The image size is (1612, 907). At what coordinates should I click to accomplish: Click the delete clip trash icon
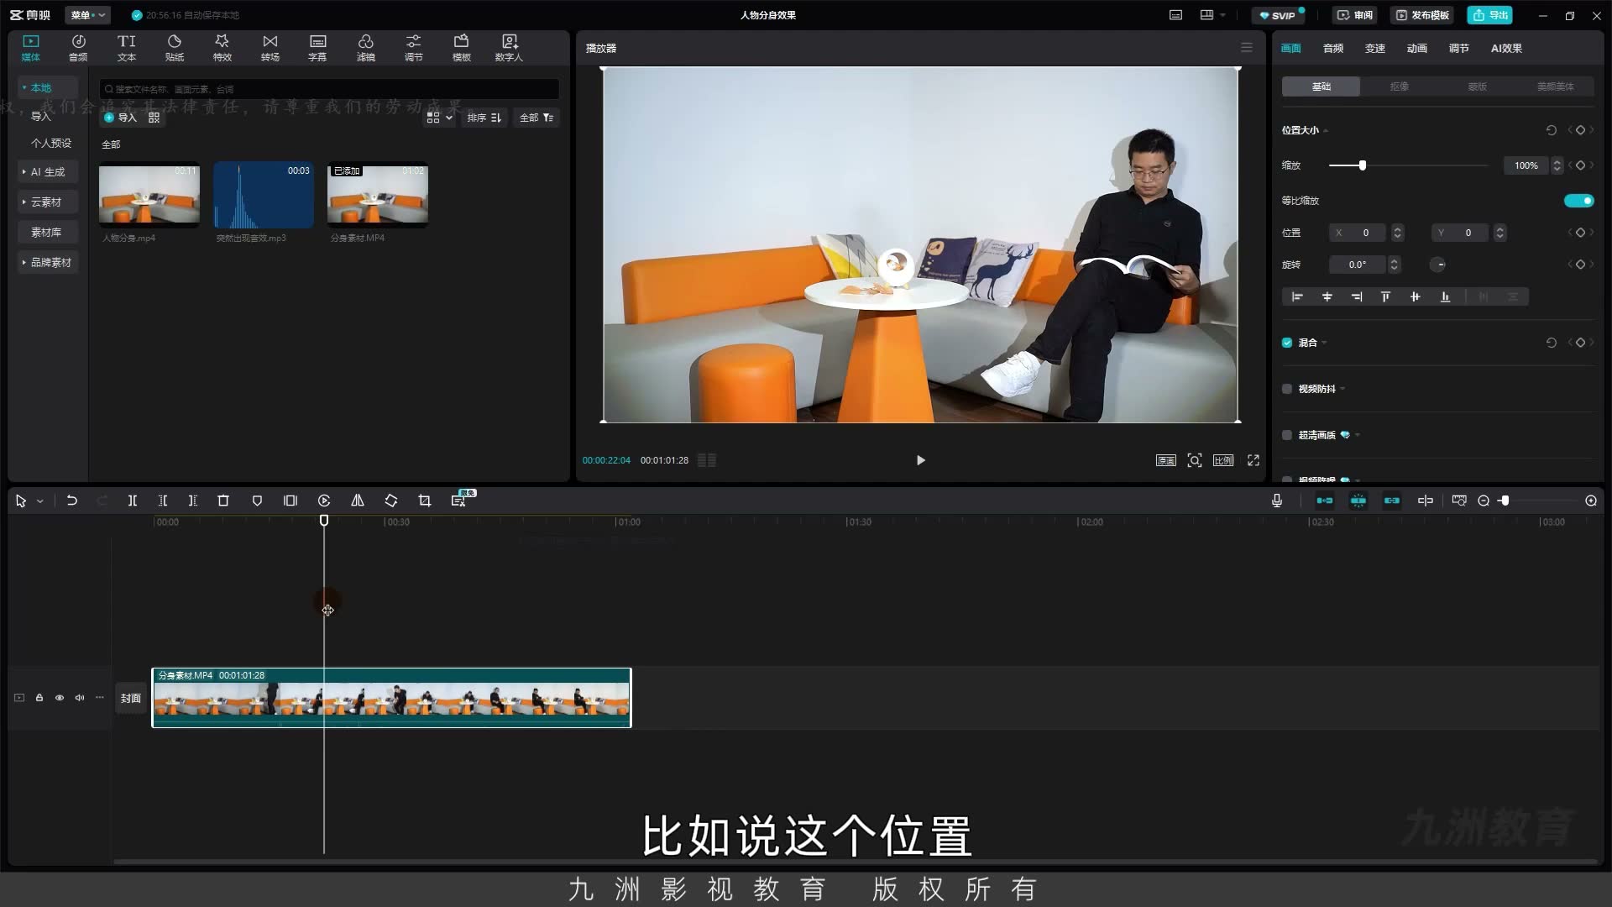[x=223, y=501]
